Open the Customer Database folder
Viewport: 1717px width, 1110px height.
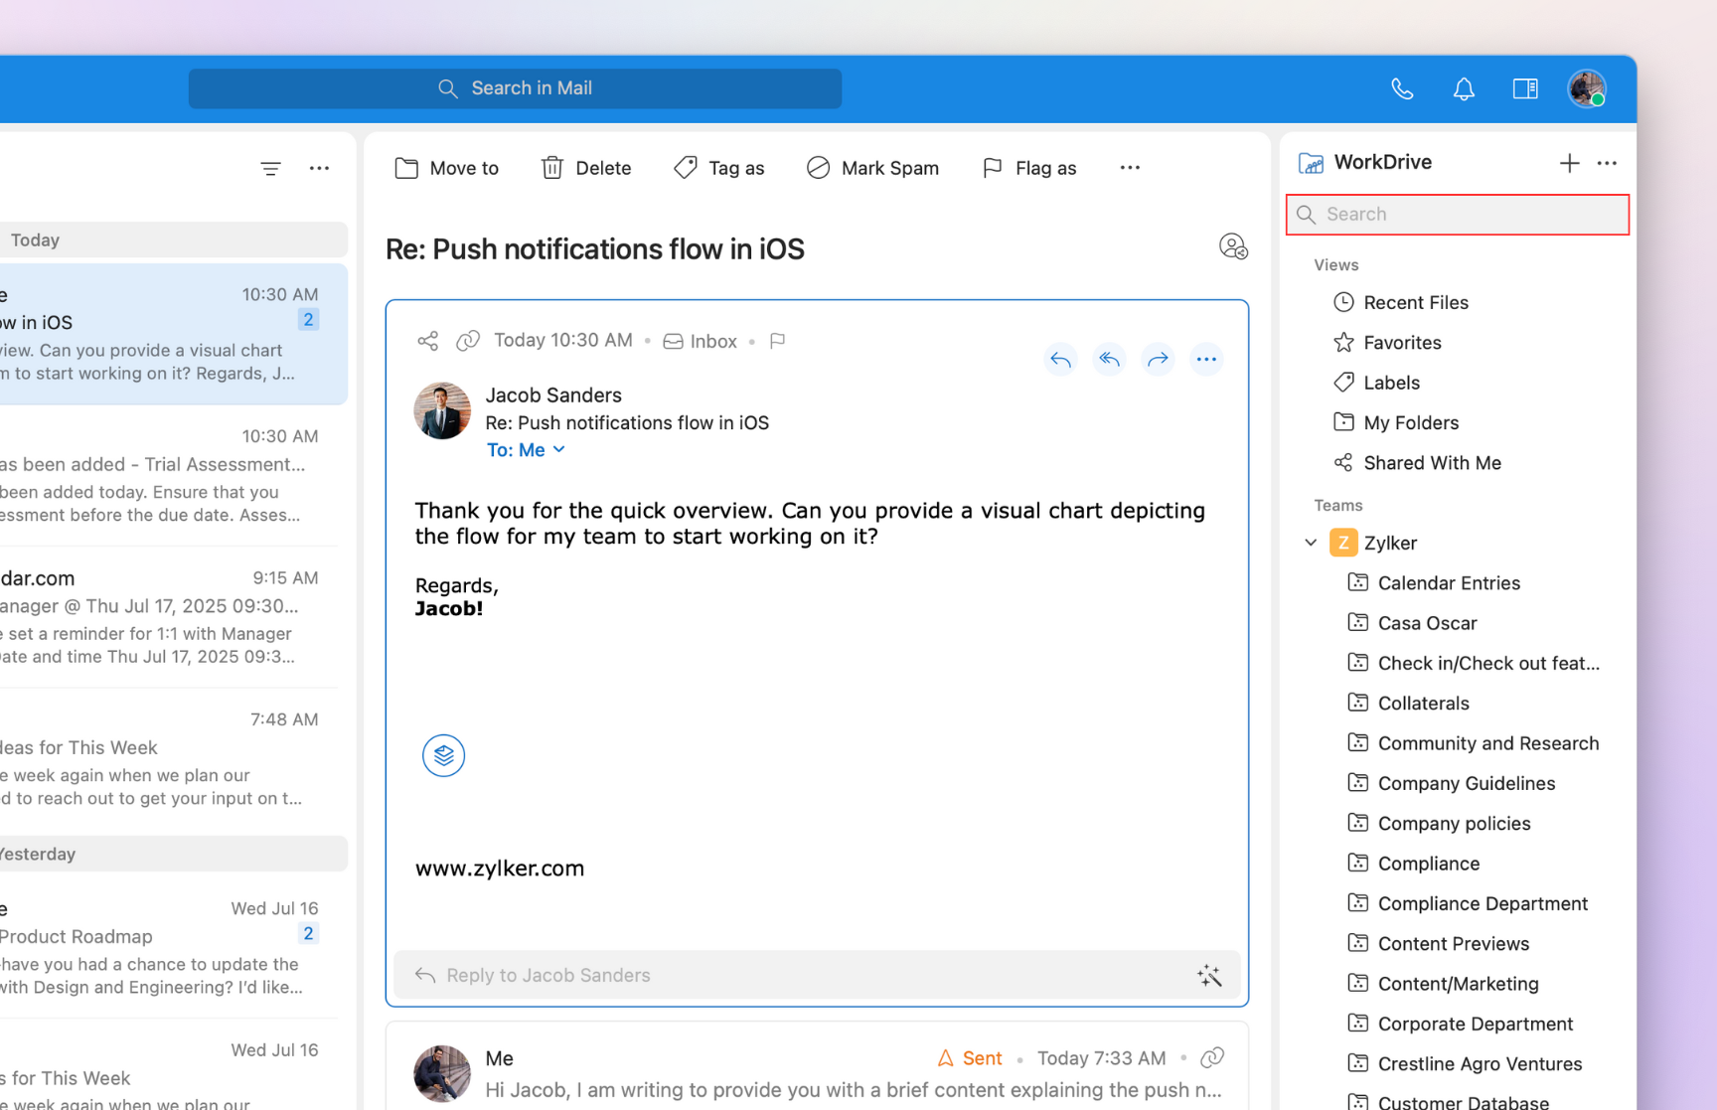pyautogui.click(x=1449, y=1101)
